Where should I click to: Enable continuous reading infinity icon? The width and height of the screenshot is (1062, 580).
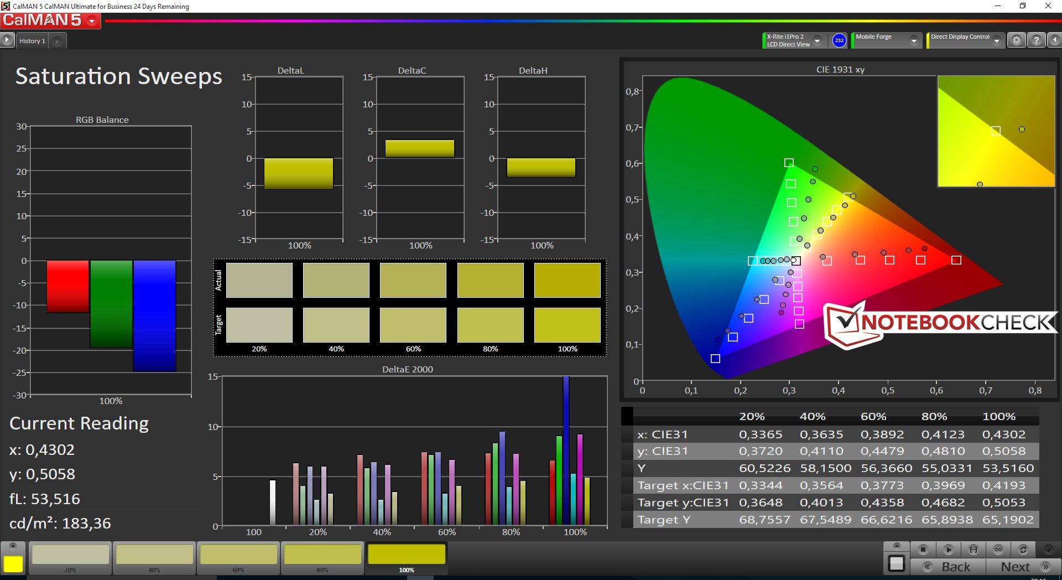[998, 550]
